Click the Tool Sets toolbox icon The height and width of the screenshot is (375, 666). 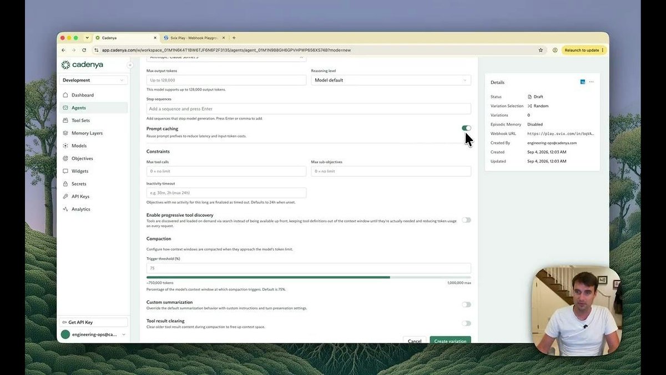[x=65, y=121]
